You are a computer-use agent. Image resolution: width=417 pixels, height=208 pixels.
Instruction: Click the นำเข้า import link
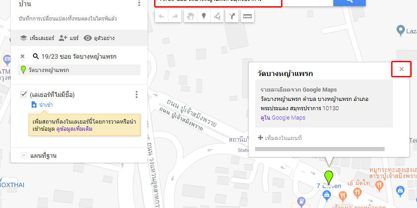point(45,104)
